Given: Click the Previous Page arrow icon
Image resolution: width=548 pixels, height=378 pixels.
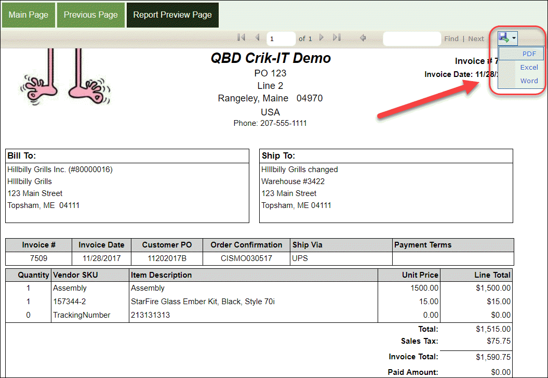Looking at the screenshot, I should click(257, 37).
